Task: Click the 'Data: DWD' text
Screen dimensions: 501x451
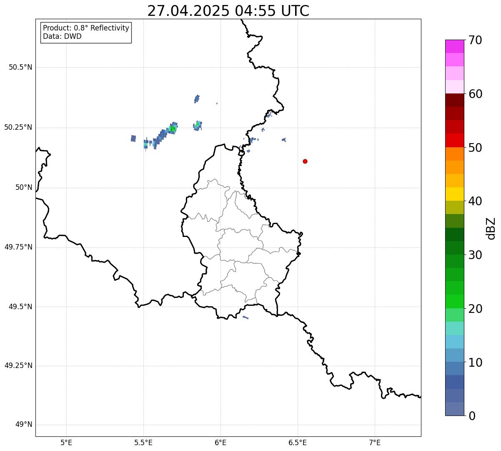Action: click(x=62, y=36)
